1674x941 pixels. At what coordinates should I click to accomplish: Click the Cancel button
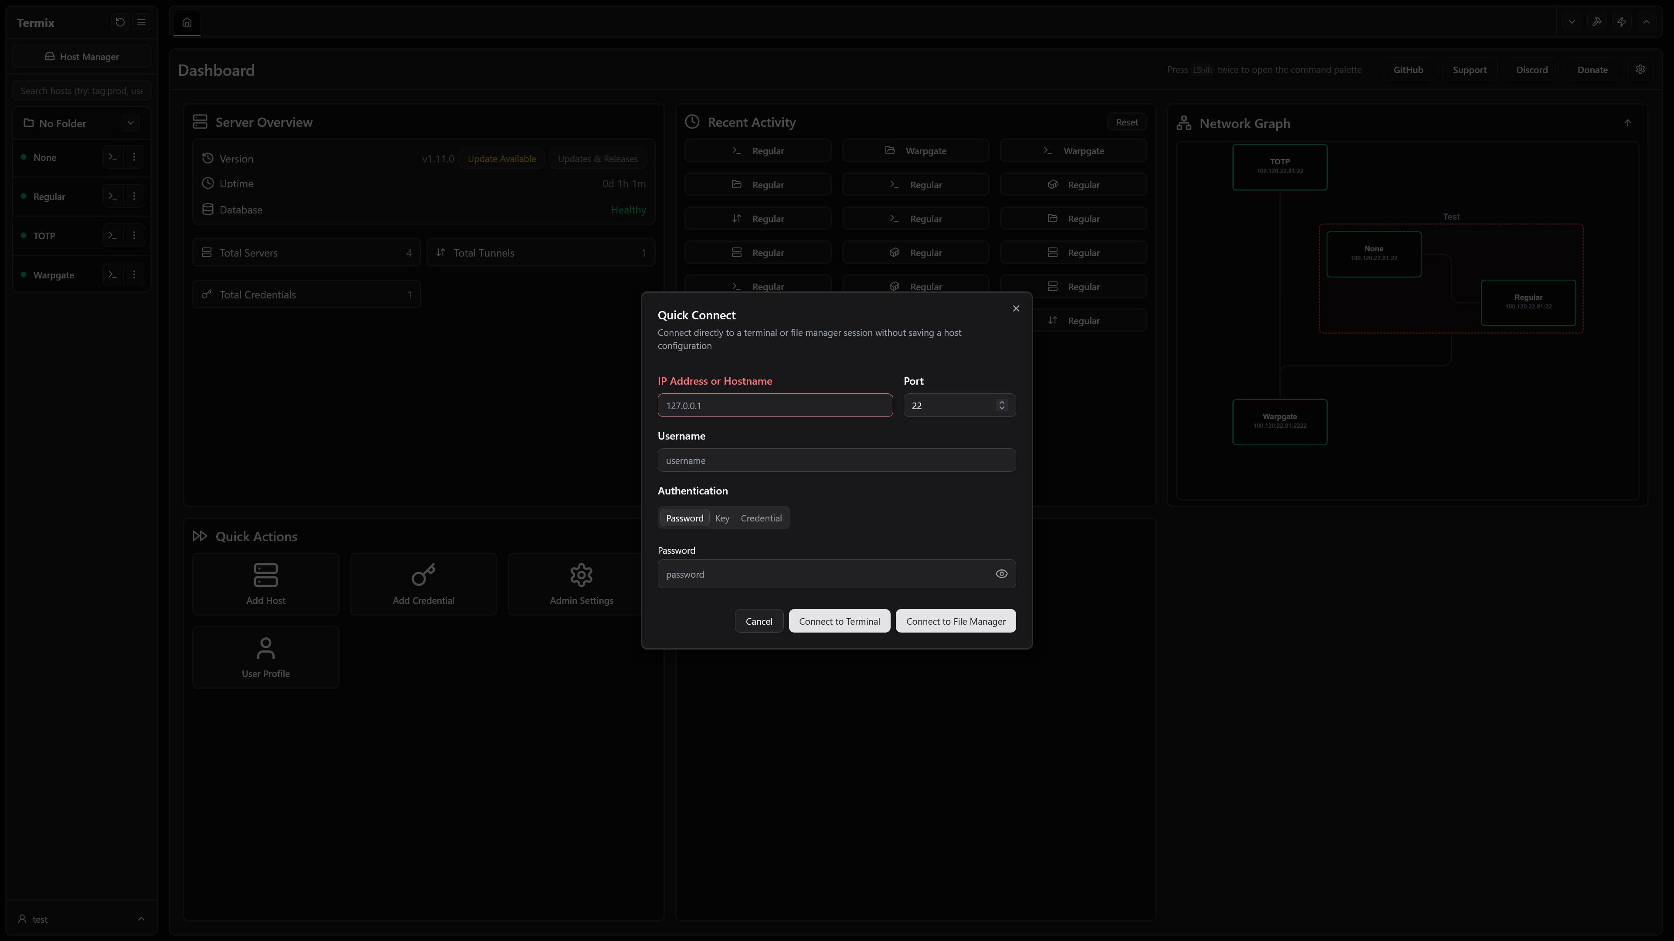(759, 622)
